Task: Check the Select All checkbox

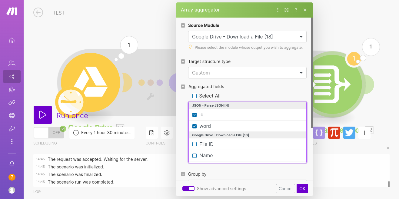Action: (195, 96)
